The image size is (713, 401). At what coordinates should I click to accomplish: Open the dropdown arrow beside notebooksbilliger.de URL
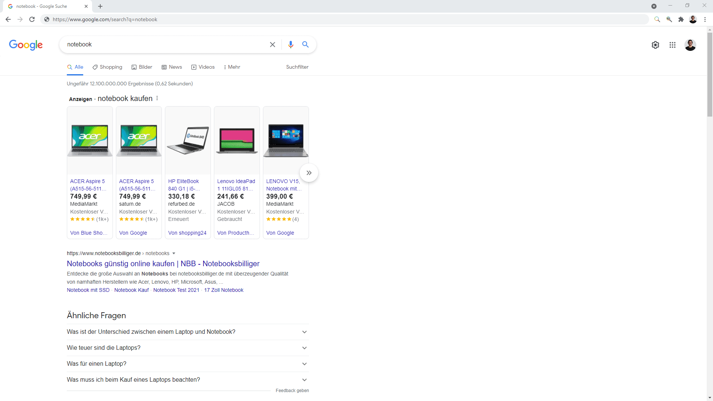point(173,253)
